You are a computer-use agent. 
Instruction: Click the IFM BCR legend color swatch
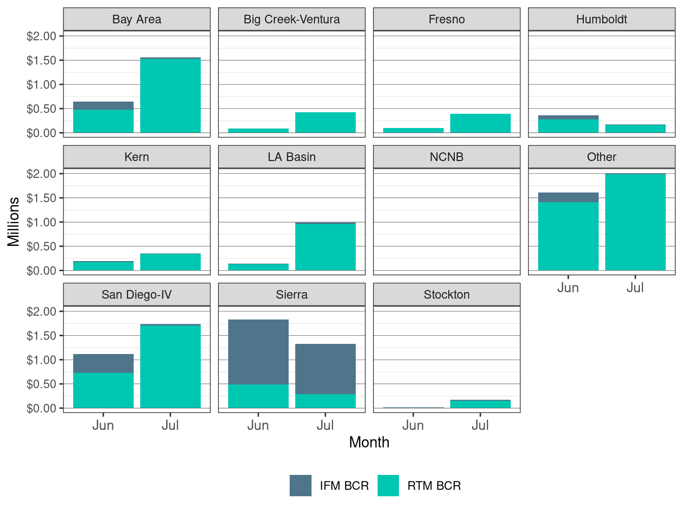click(300, 486)
